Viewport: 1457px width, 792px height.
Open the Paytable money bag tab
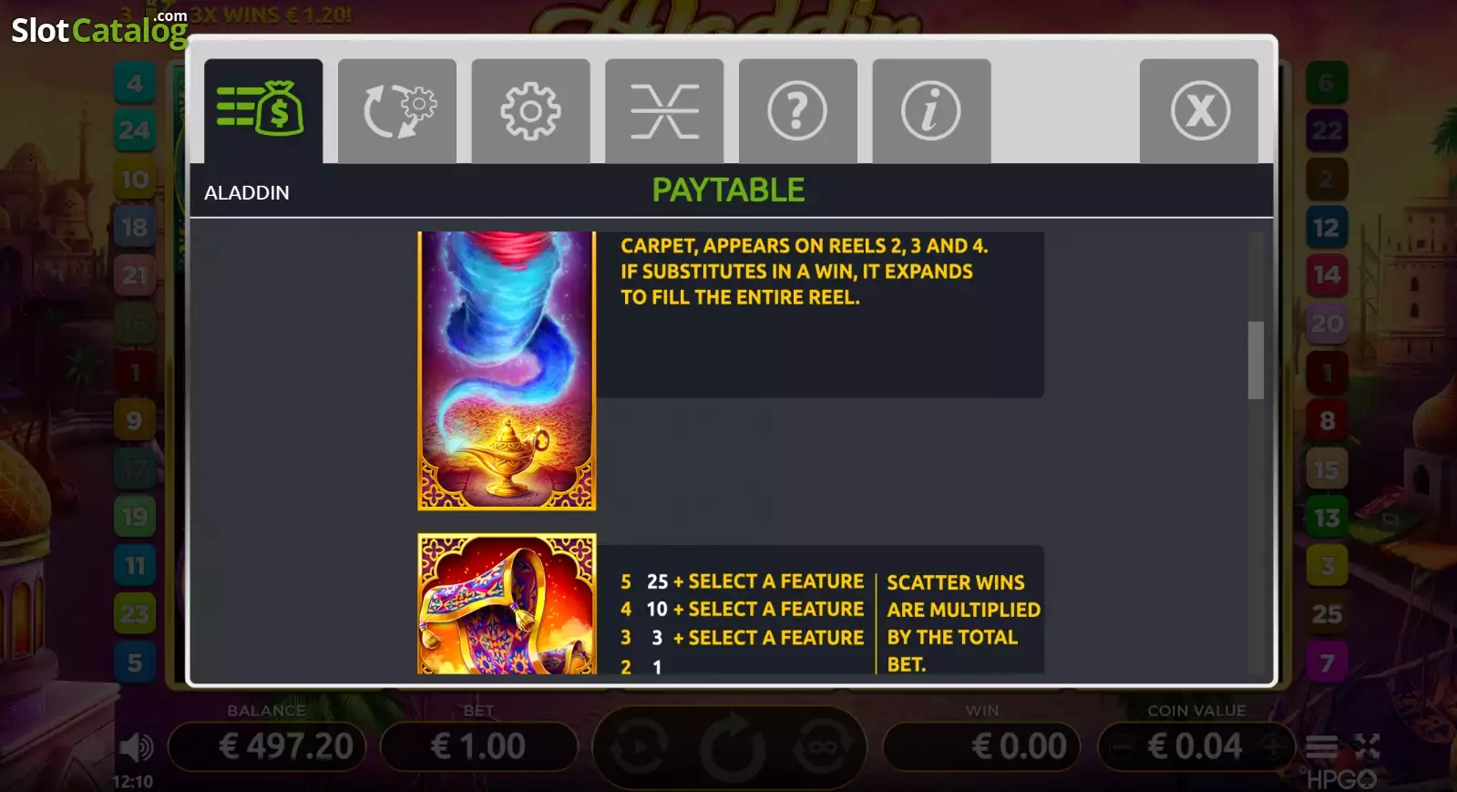[x=262, y=111]
